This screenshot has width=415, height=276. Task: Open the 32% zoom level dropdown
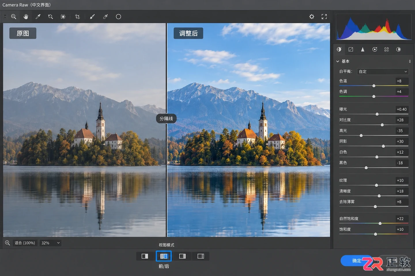pyautogui.click(x=50, y=243)
